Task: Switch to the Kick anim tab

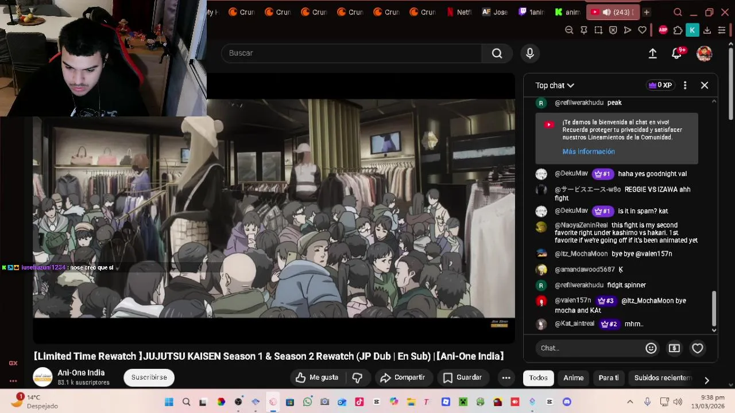Action: click(567, 12)
